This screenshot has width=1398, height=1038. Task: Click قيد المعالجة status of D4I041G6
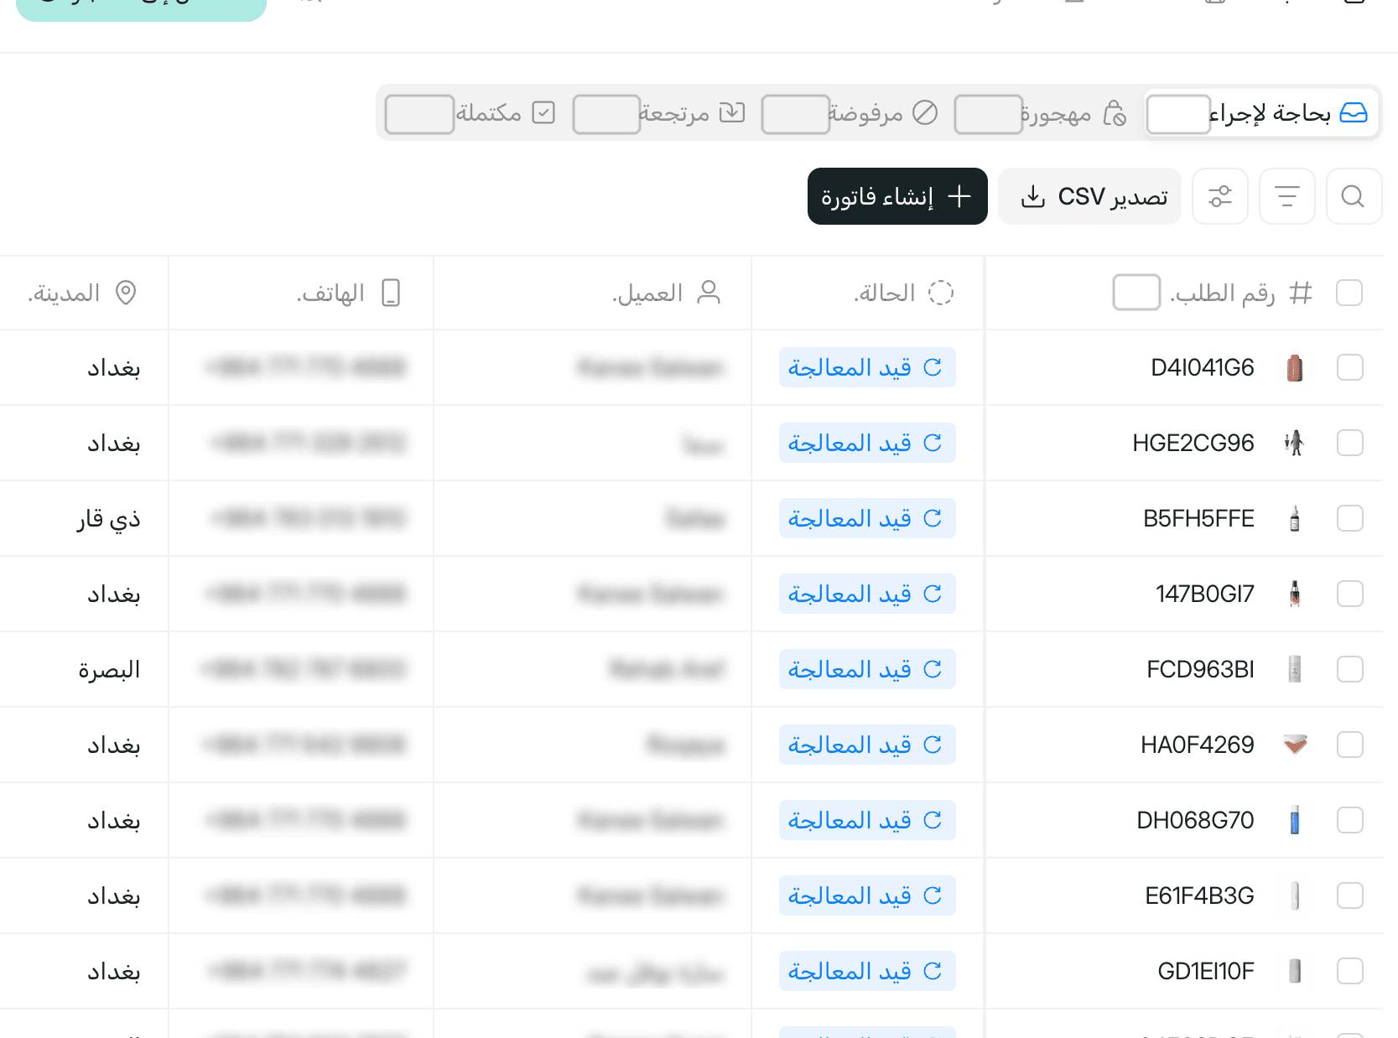pos(867,367)
